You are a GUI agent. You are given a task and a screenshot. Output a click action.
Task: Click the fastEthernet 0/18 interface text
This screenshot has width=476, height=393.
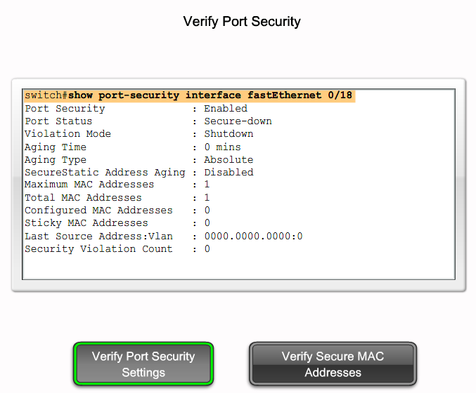pos(300,95)
